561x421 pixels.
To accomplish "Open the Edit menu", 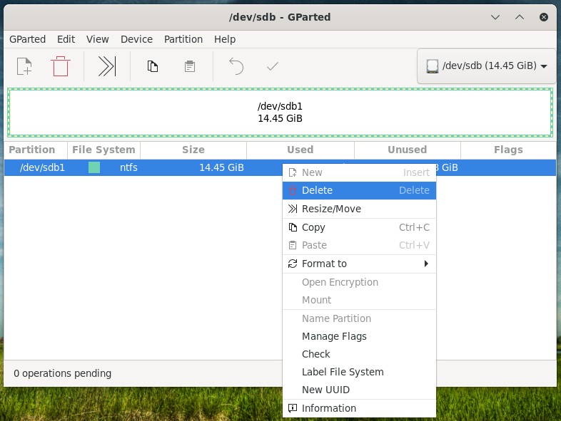I will pos(66,39).
